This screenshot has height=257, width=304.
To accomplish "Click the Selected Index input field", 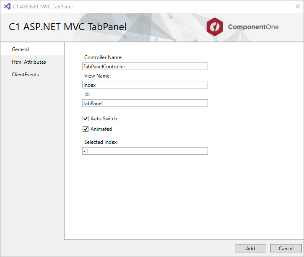I will (145, 151).
